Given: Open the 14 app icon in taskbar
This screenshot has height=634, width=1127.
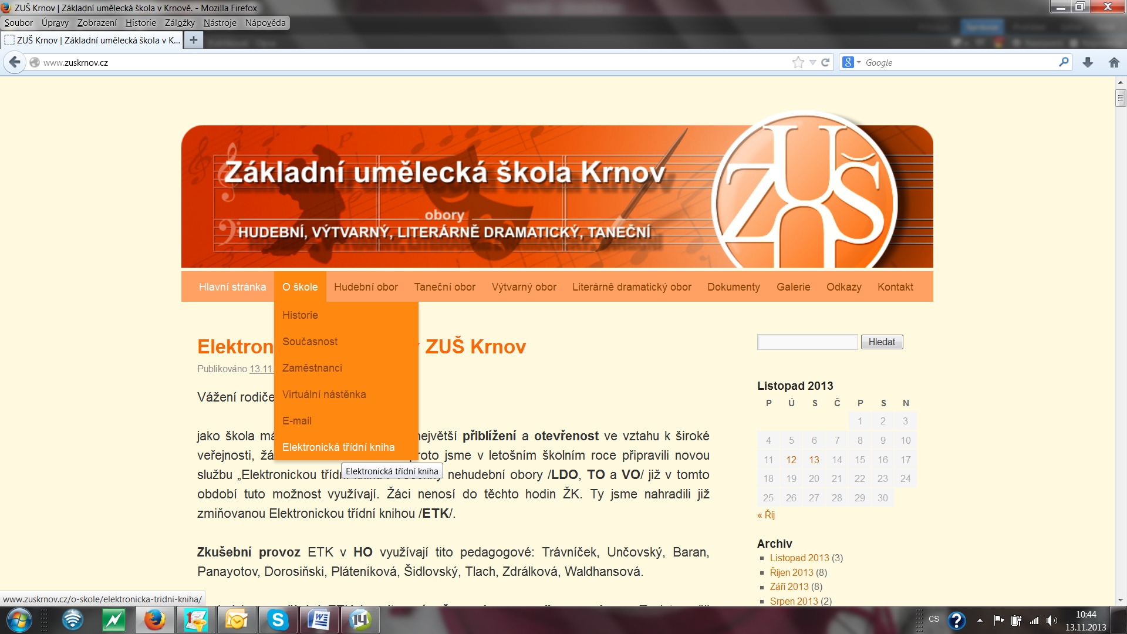Looking at the screenshot, I should [360, 620].
